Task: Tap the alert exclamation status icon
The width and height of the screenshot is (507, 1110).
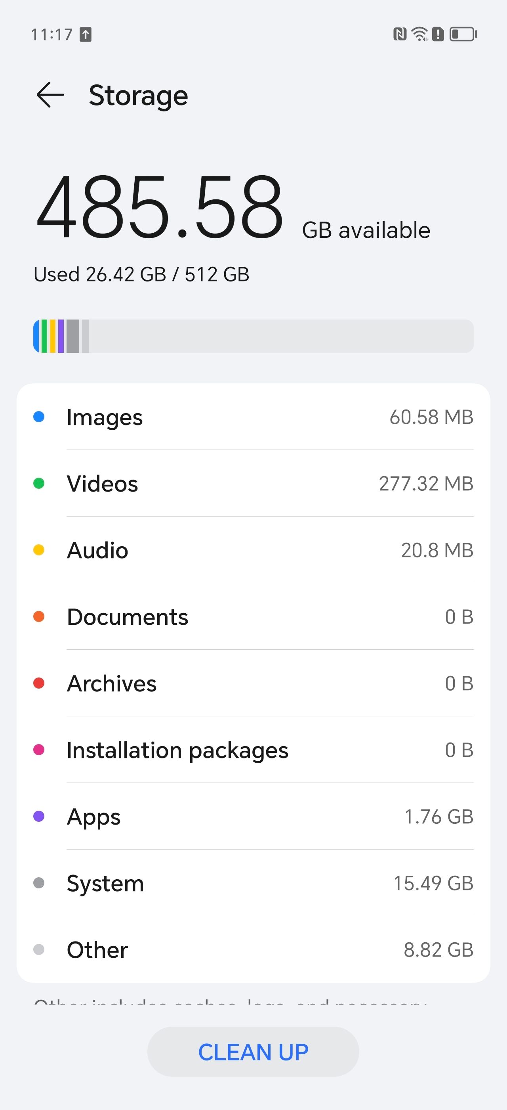Action: [438, 34]
